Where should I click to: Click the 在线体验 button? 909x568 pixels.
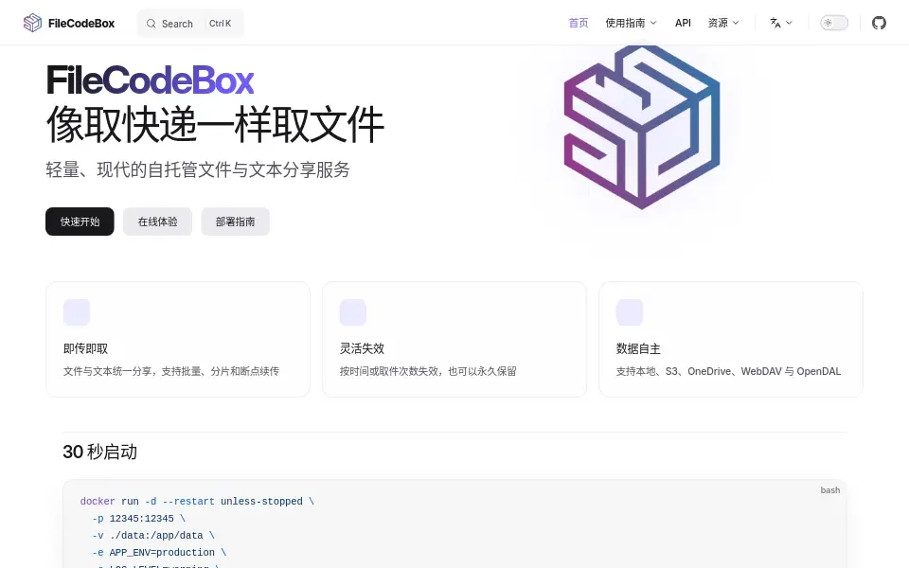point(158,222)
